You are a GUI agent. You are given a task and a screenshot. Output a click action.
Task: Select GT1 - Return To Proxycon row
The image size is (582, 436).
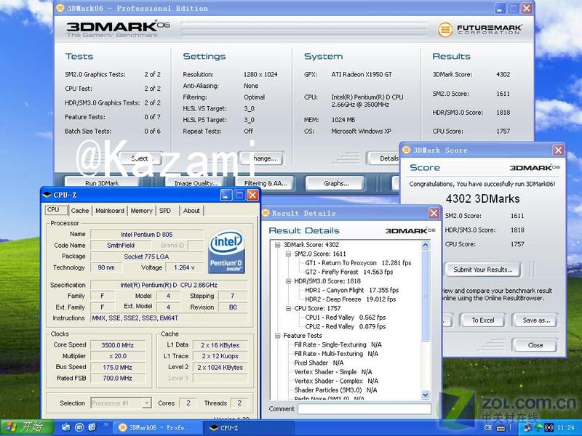point(358,263)
